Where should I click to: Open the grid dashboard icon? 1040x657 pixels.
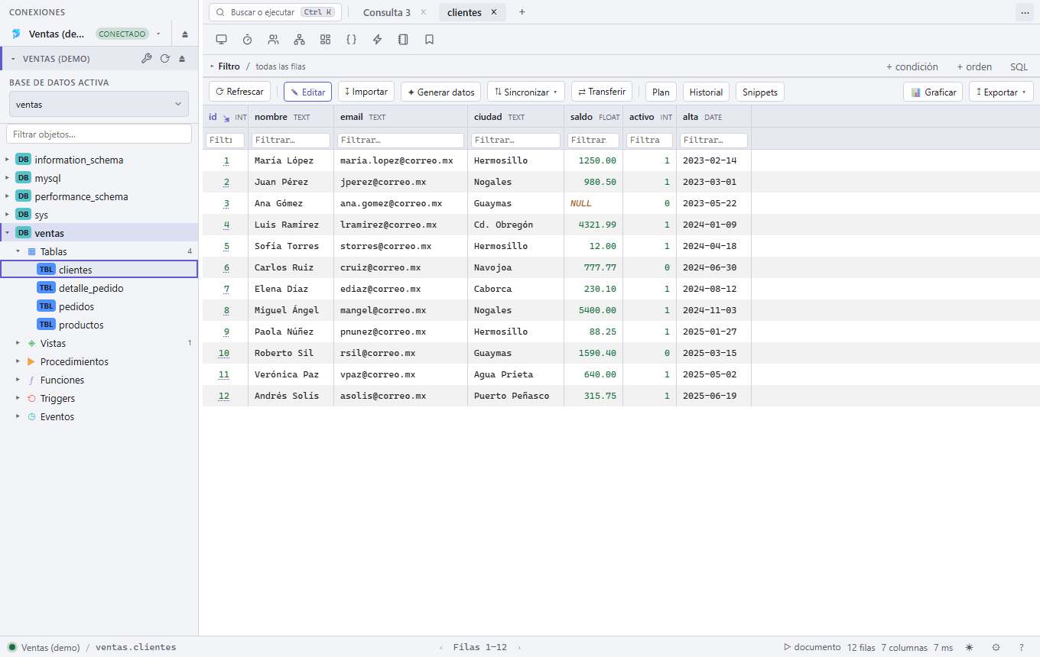(326, 40)
